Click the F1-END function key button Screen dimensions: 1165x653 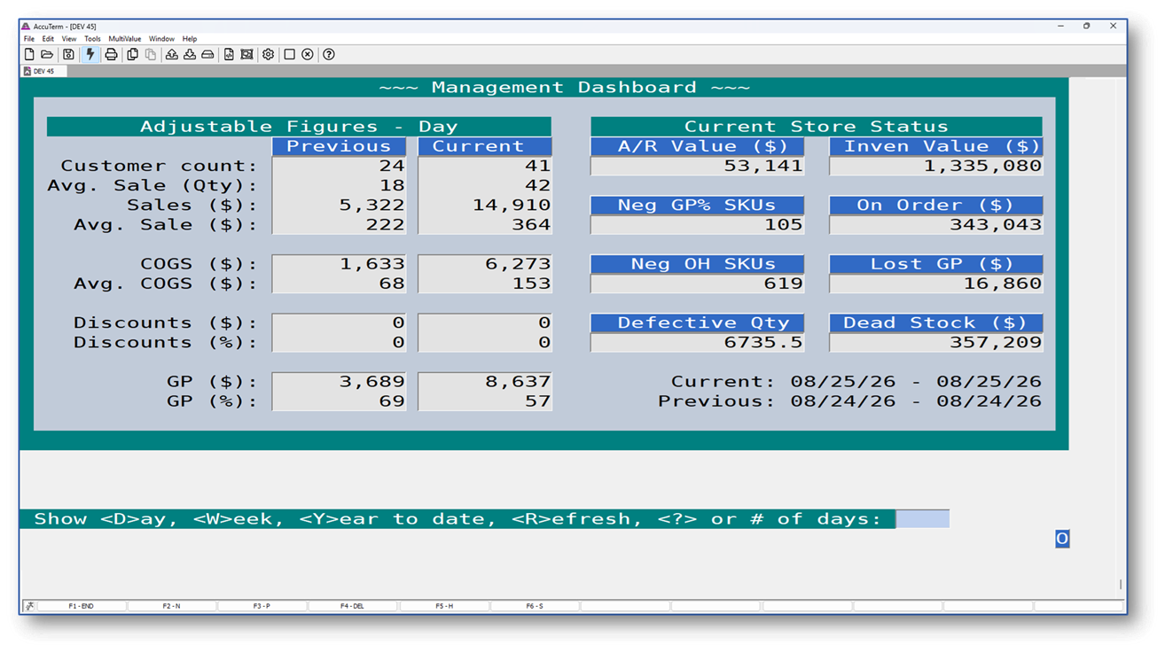coord(82,606)
